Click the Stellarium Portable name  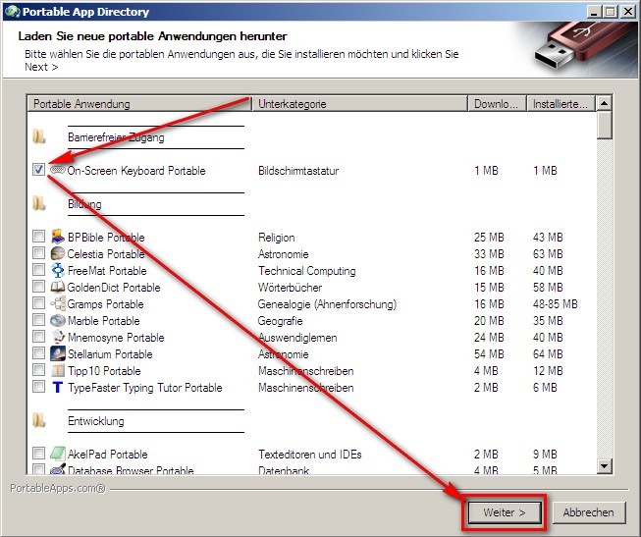[110, 354]
